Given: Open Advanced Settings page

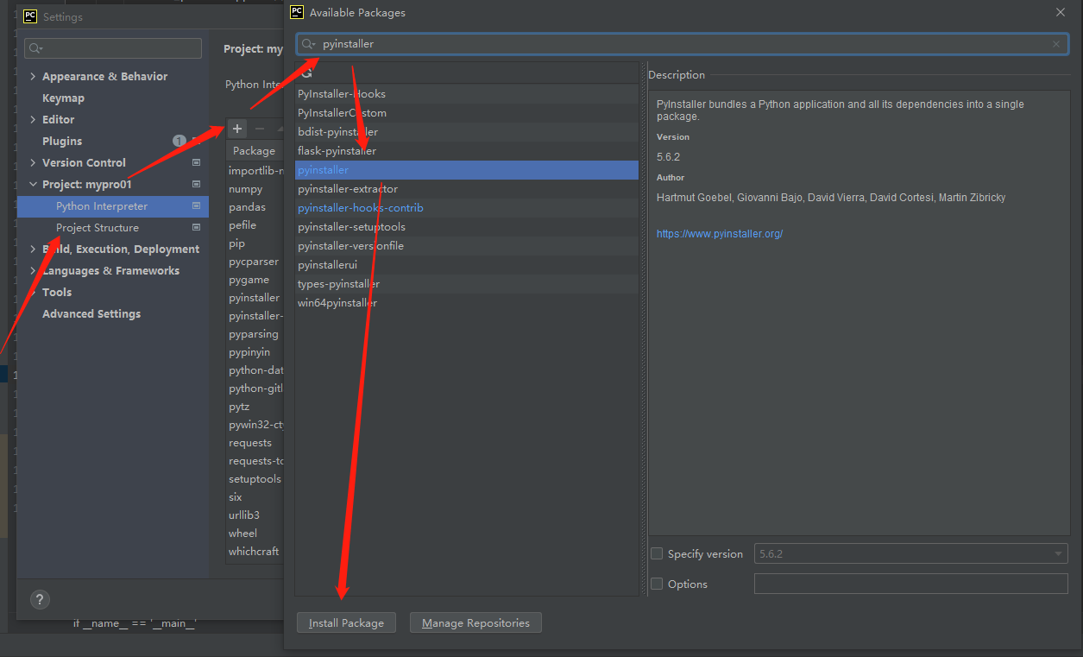Looking at the screenshot, I should pyautogui.click(x=91, y=314).
